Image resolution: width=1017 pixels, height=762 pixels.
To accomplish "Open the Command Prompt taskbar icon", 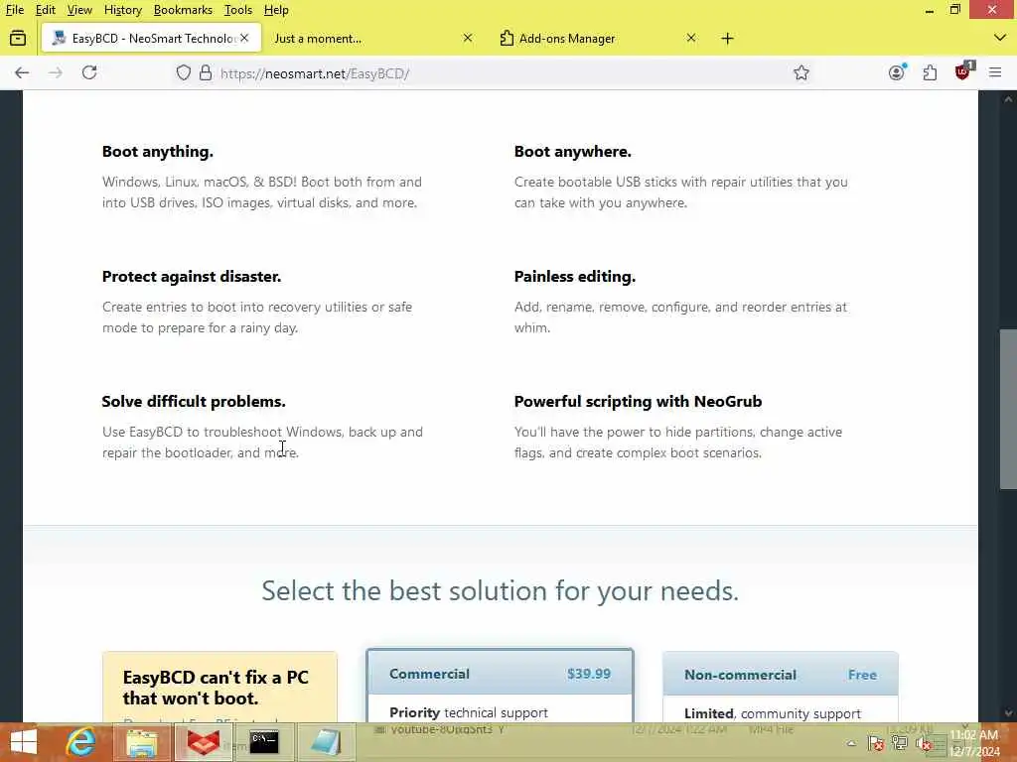I will 264,742.
